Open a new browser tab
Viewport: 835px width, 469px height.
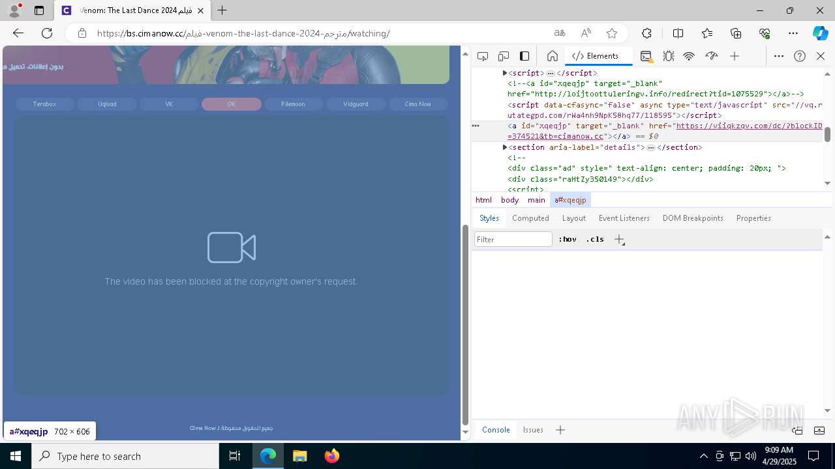coord(222,10)
